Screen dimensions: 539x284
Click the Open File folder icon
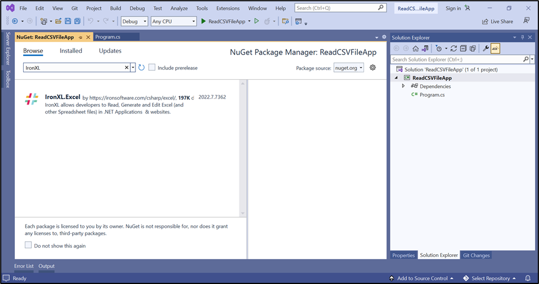(58, 21)
